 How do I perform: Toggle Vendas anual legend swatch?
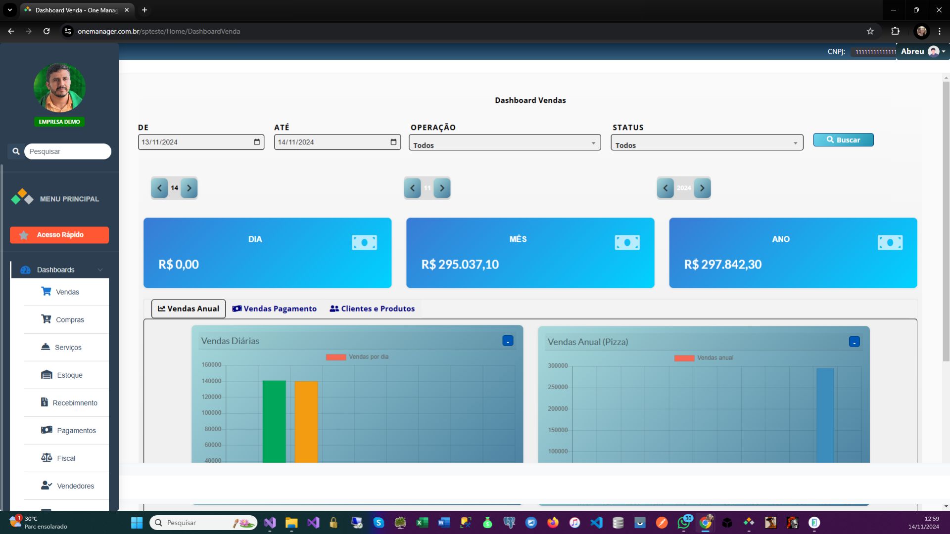point(684,358)
